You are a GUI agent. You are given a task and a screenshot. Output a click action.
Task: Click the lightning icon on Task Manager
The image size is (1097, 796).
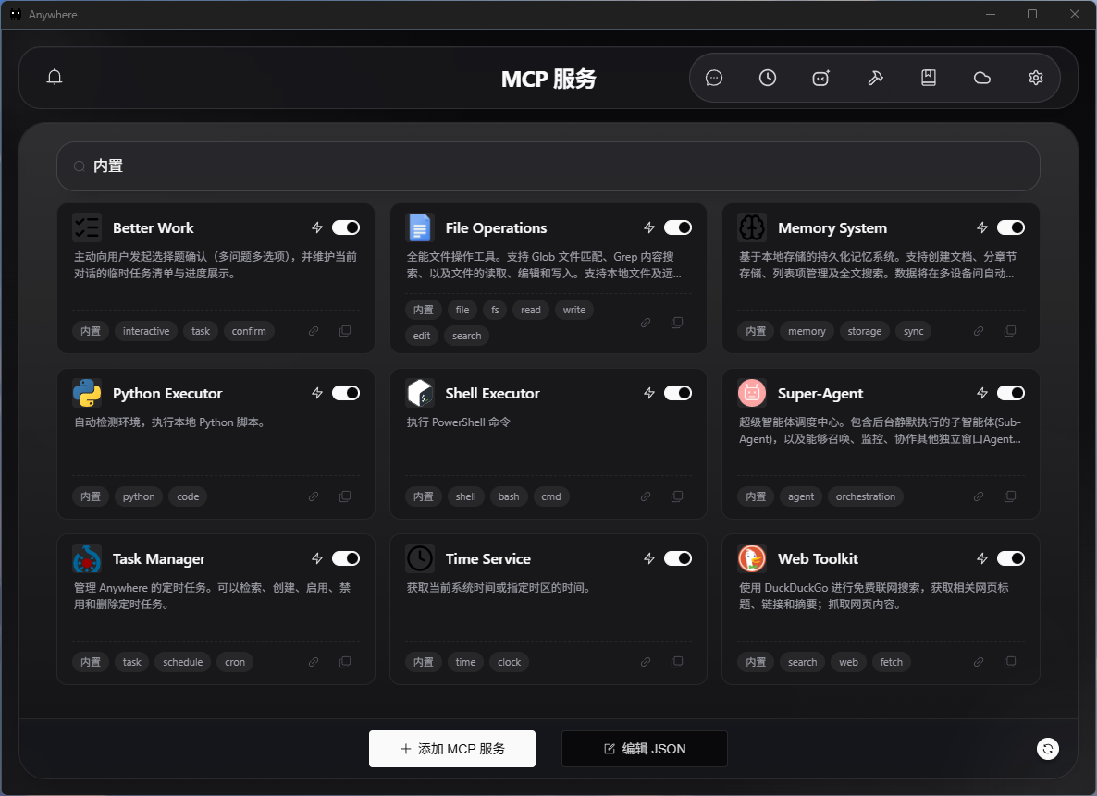pos(317,558)
